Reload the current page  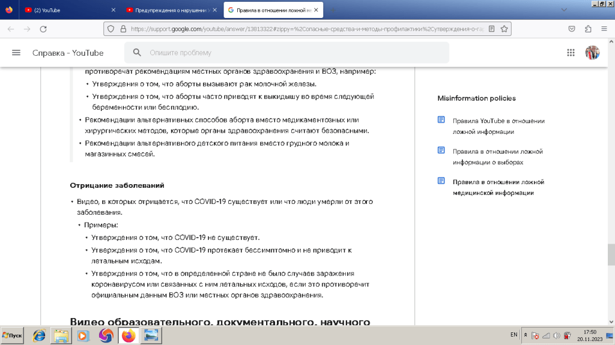click(x=43, y=29)
